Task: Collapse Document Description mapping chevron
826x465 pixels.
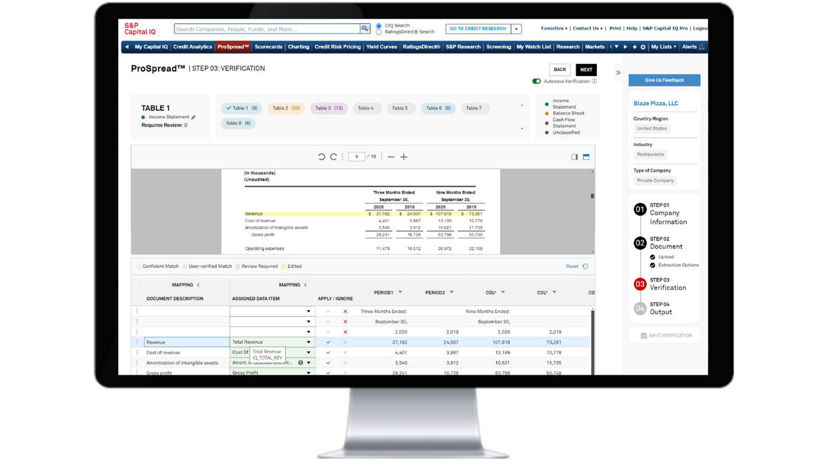Action: coord(198,285)
